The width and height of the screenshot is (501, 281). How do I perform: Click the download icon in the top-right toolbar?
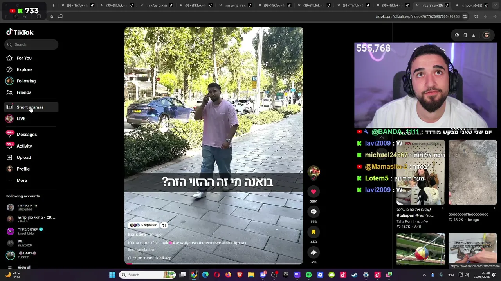[473, 35]
